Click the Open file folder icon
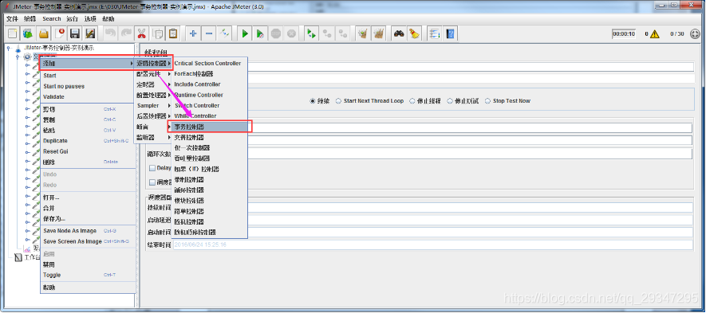 point(43,33)
